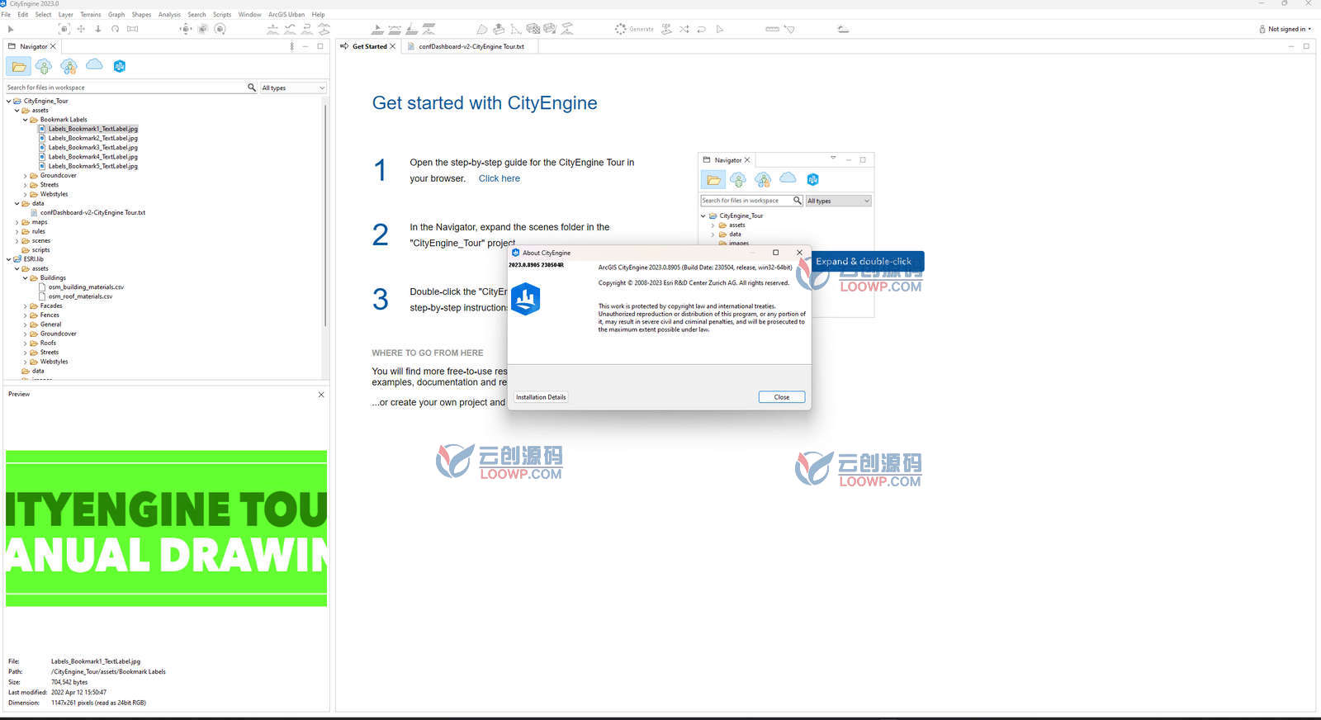Image resolution: width=1321 pixels, height=720 pixels.
Task: Select confDashboard-v2-CityEngine Tour.txt in the tree
Action: (88, 213)
